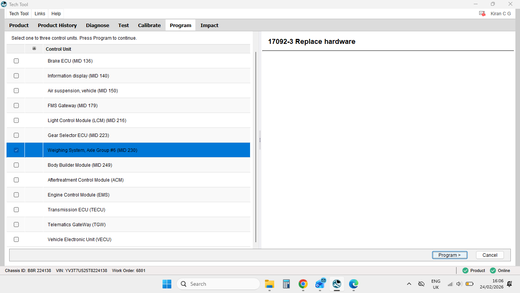Open the Wi-Fi network tray icon

coord(450,284)
